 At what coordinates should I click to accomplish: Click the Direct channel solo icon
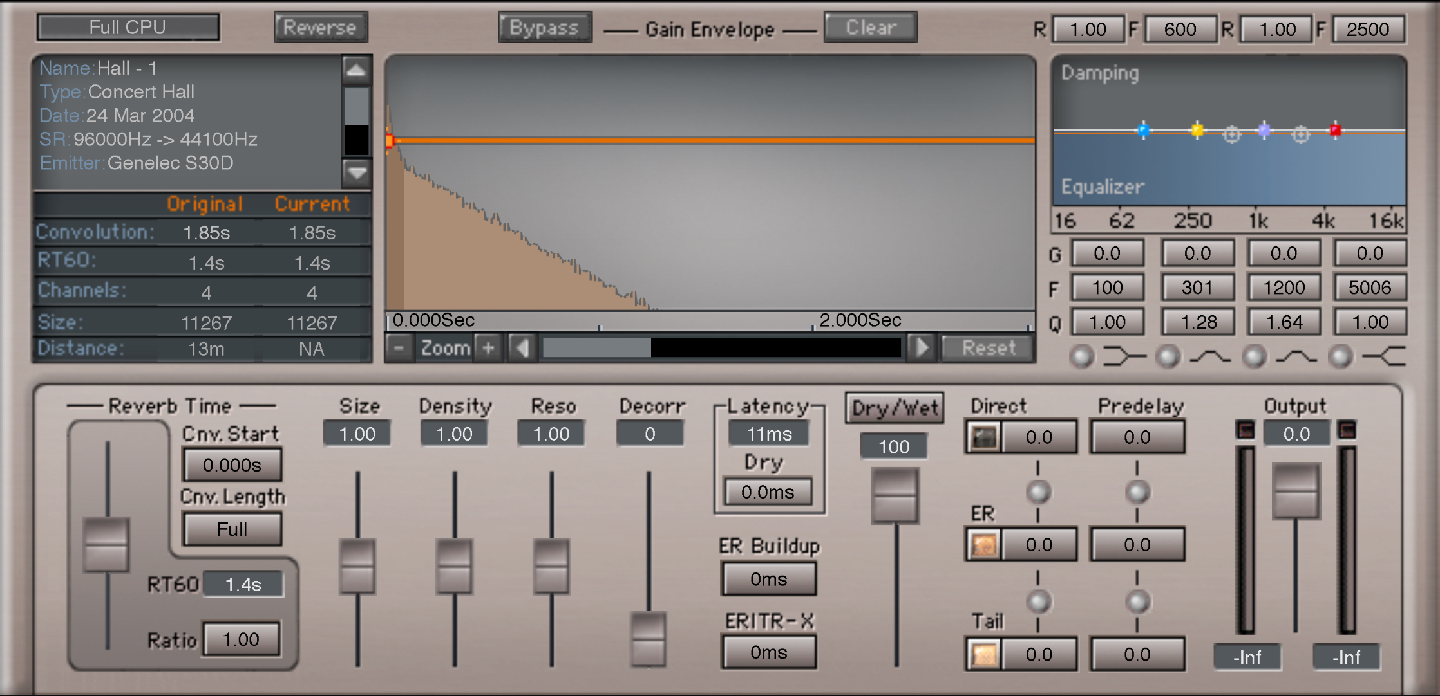click(983, 437)
